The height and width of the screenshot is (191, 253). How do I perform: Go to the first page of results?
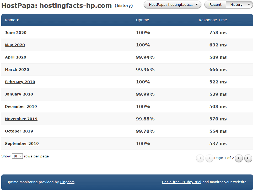tap(200, 158)
